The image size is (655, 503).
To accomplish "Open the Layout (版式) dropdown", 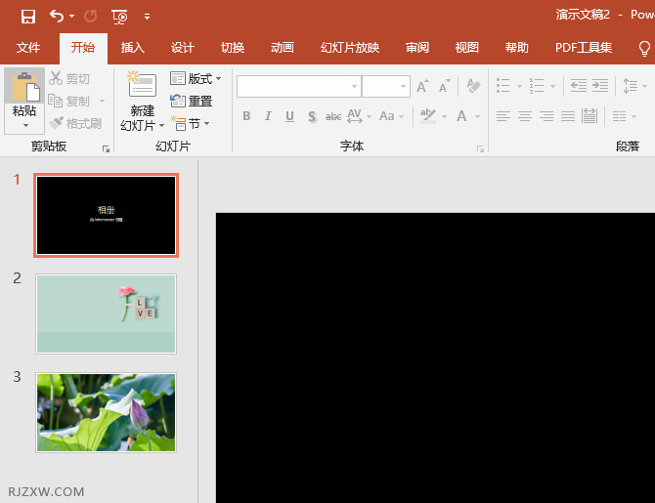I will 196,78.
